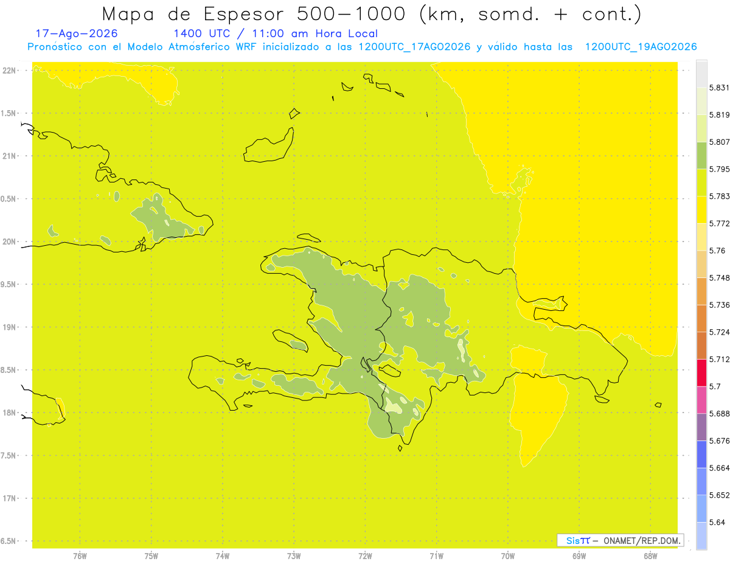Click the 9.5N latitude axis label

[x=9, y=285]
